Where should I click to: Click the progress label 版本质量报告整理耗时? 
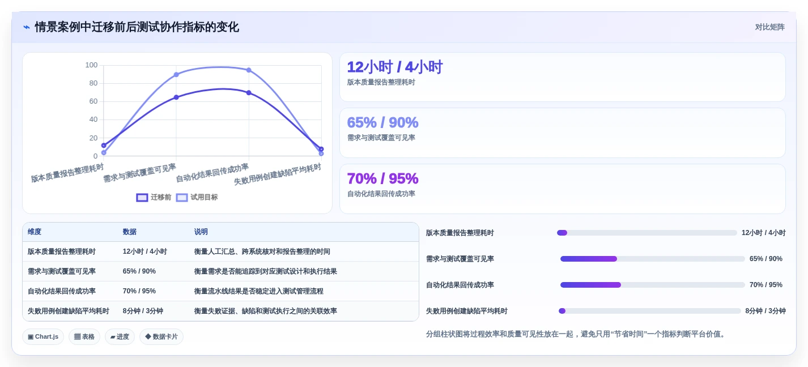pos(460,233)
